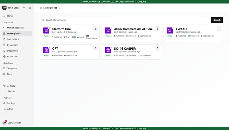This screenshot has height=130, width=229.
Task: Open Market Research page
Action: (17, 28)
